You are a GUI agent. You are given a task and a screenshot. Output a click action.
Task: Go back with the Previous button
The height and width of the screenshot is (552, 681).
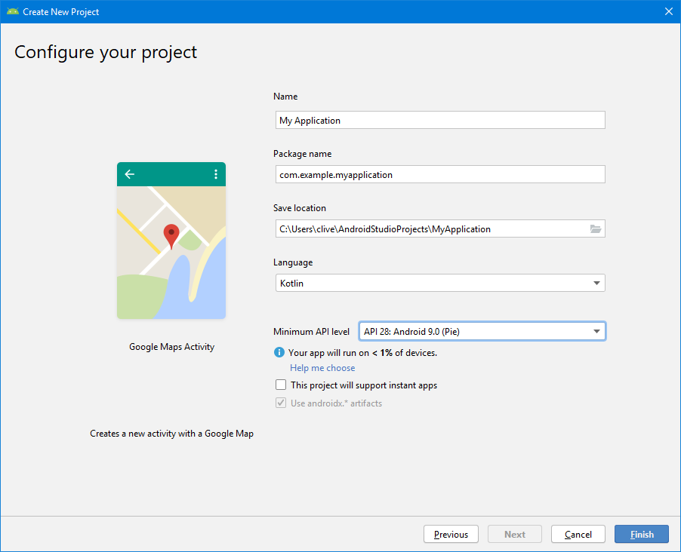[x=451, y=534]
